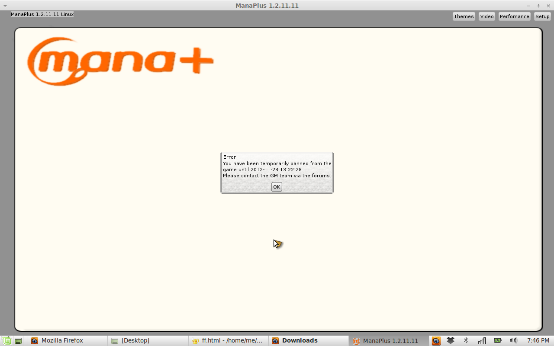The image size is (554, 346).
Task: Open the network signal tray icon
Action: 482,340
